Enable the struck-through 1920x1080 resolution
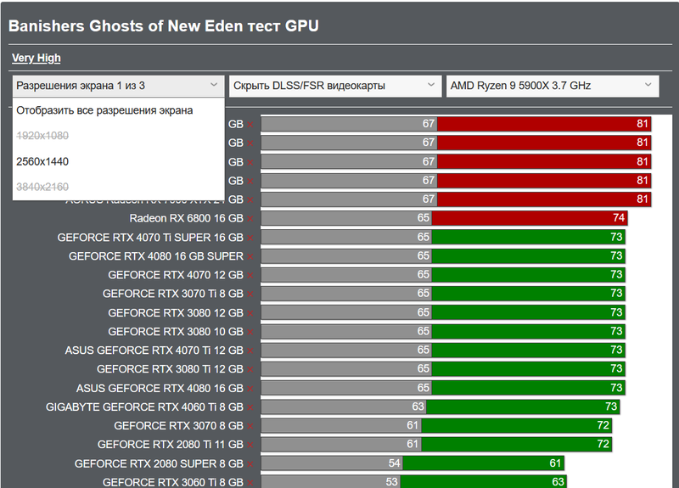The image size is (679, 488). [x=42, y=136]
